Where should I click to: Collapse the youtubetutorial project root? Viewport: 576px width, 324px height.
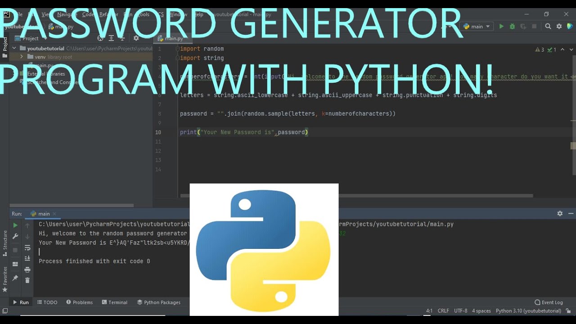14,48
